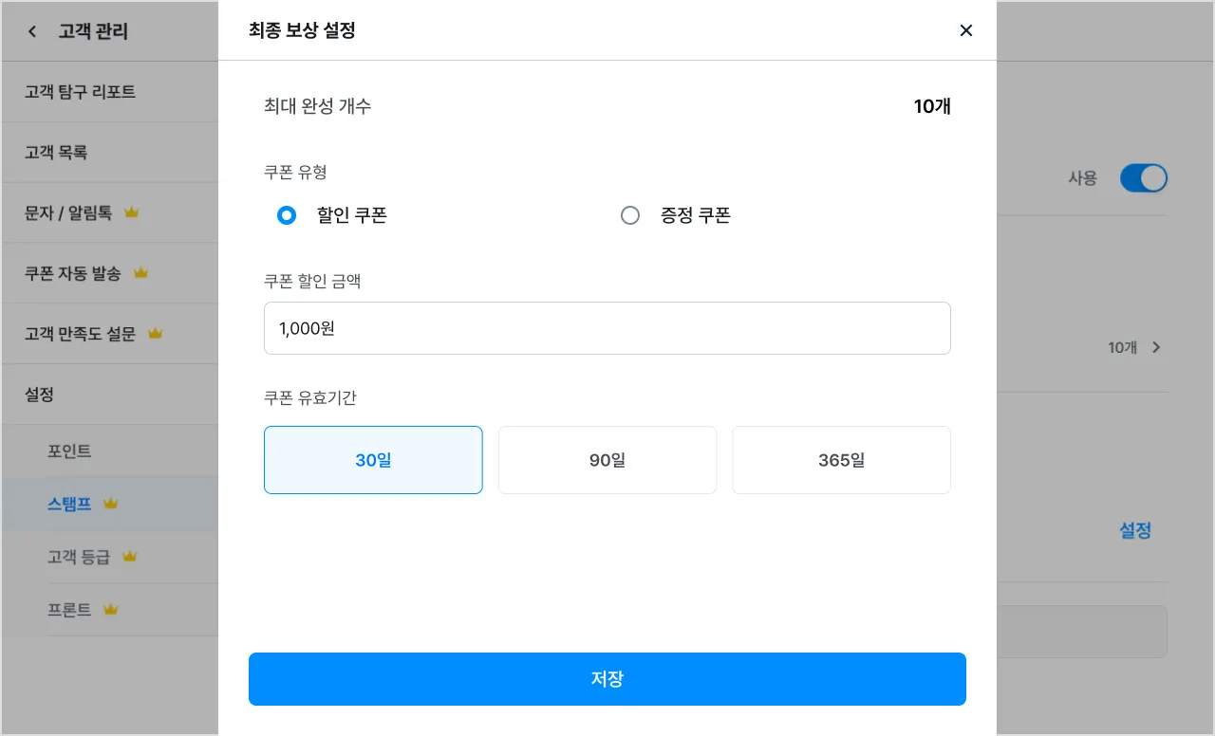Open 고객 목록 menu
The width and height of the screenshot is (1215, 736).
56,153
